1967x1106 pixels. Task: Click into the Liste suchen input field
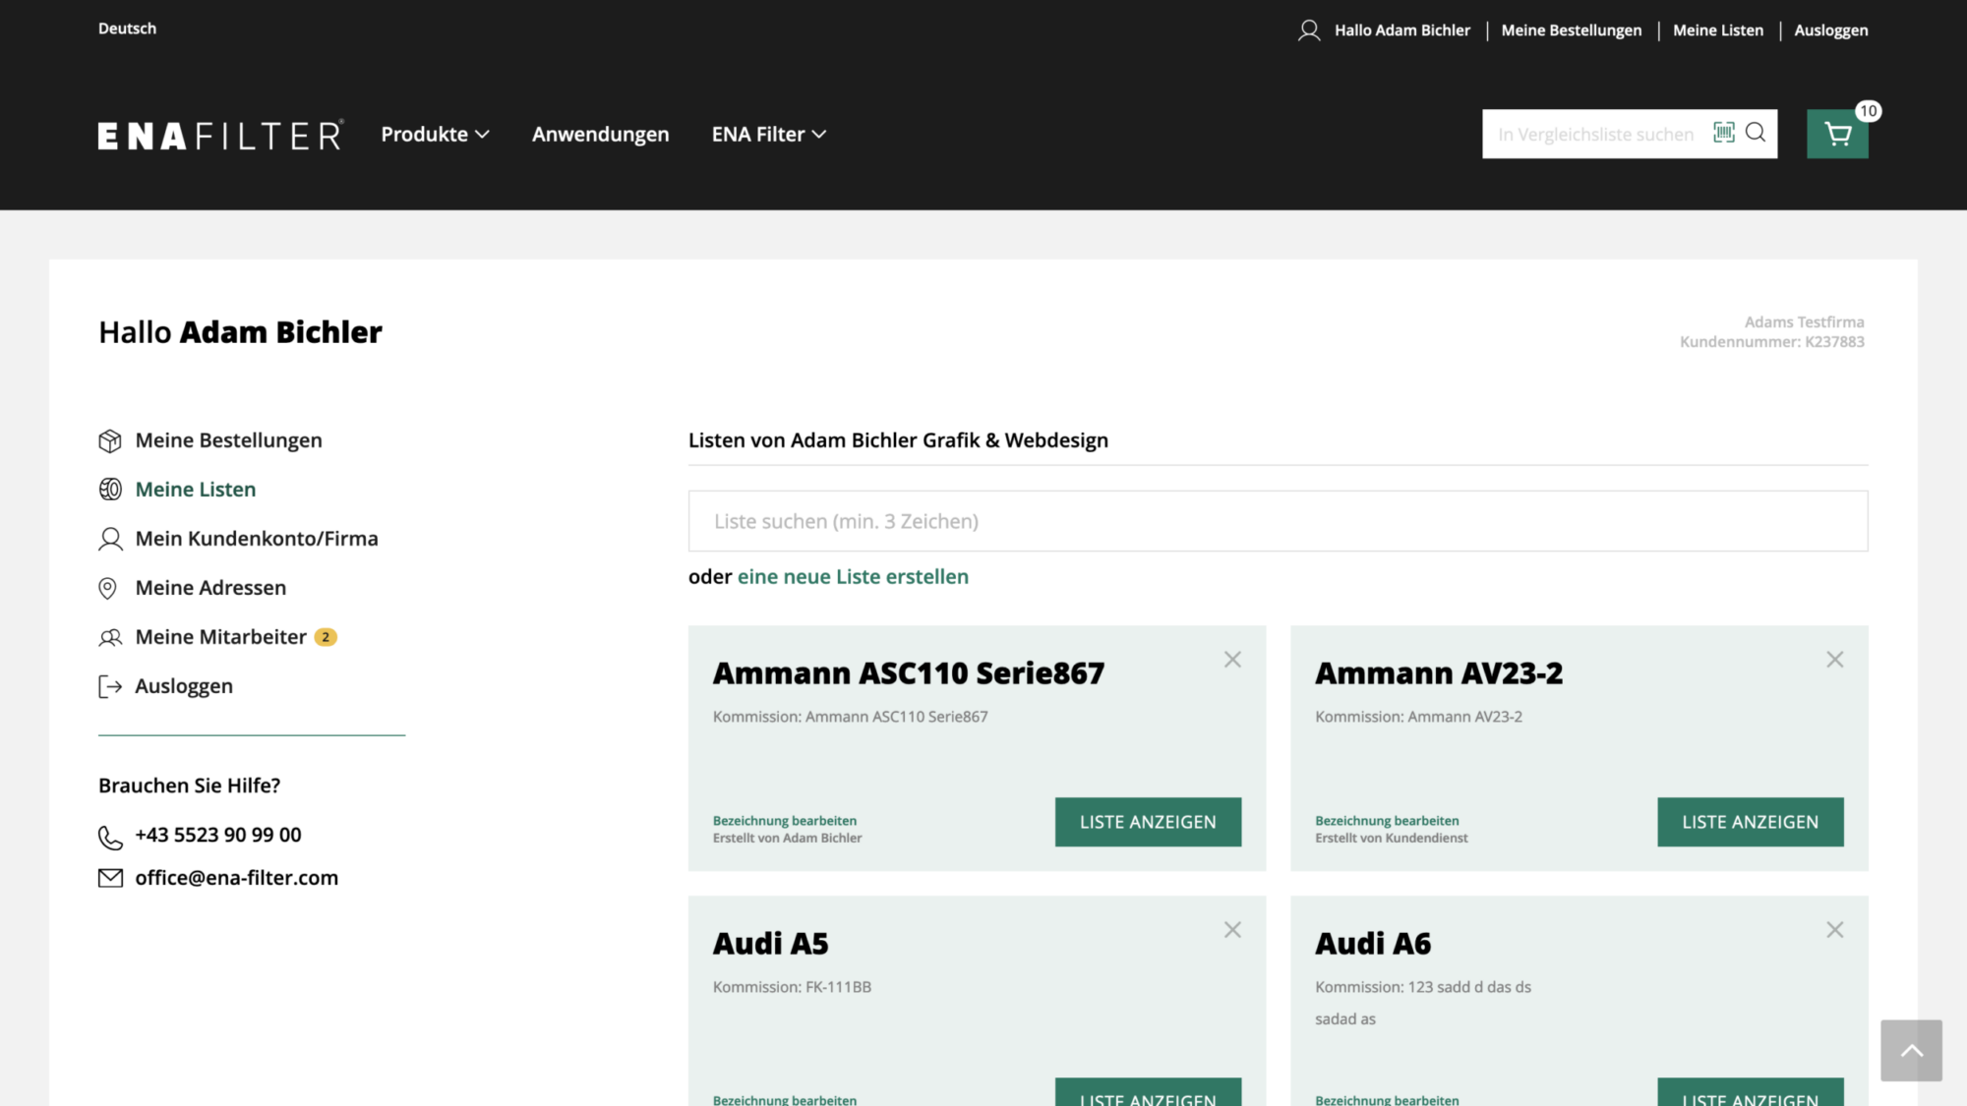[x=1278, y=520]
